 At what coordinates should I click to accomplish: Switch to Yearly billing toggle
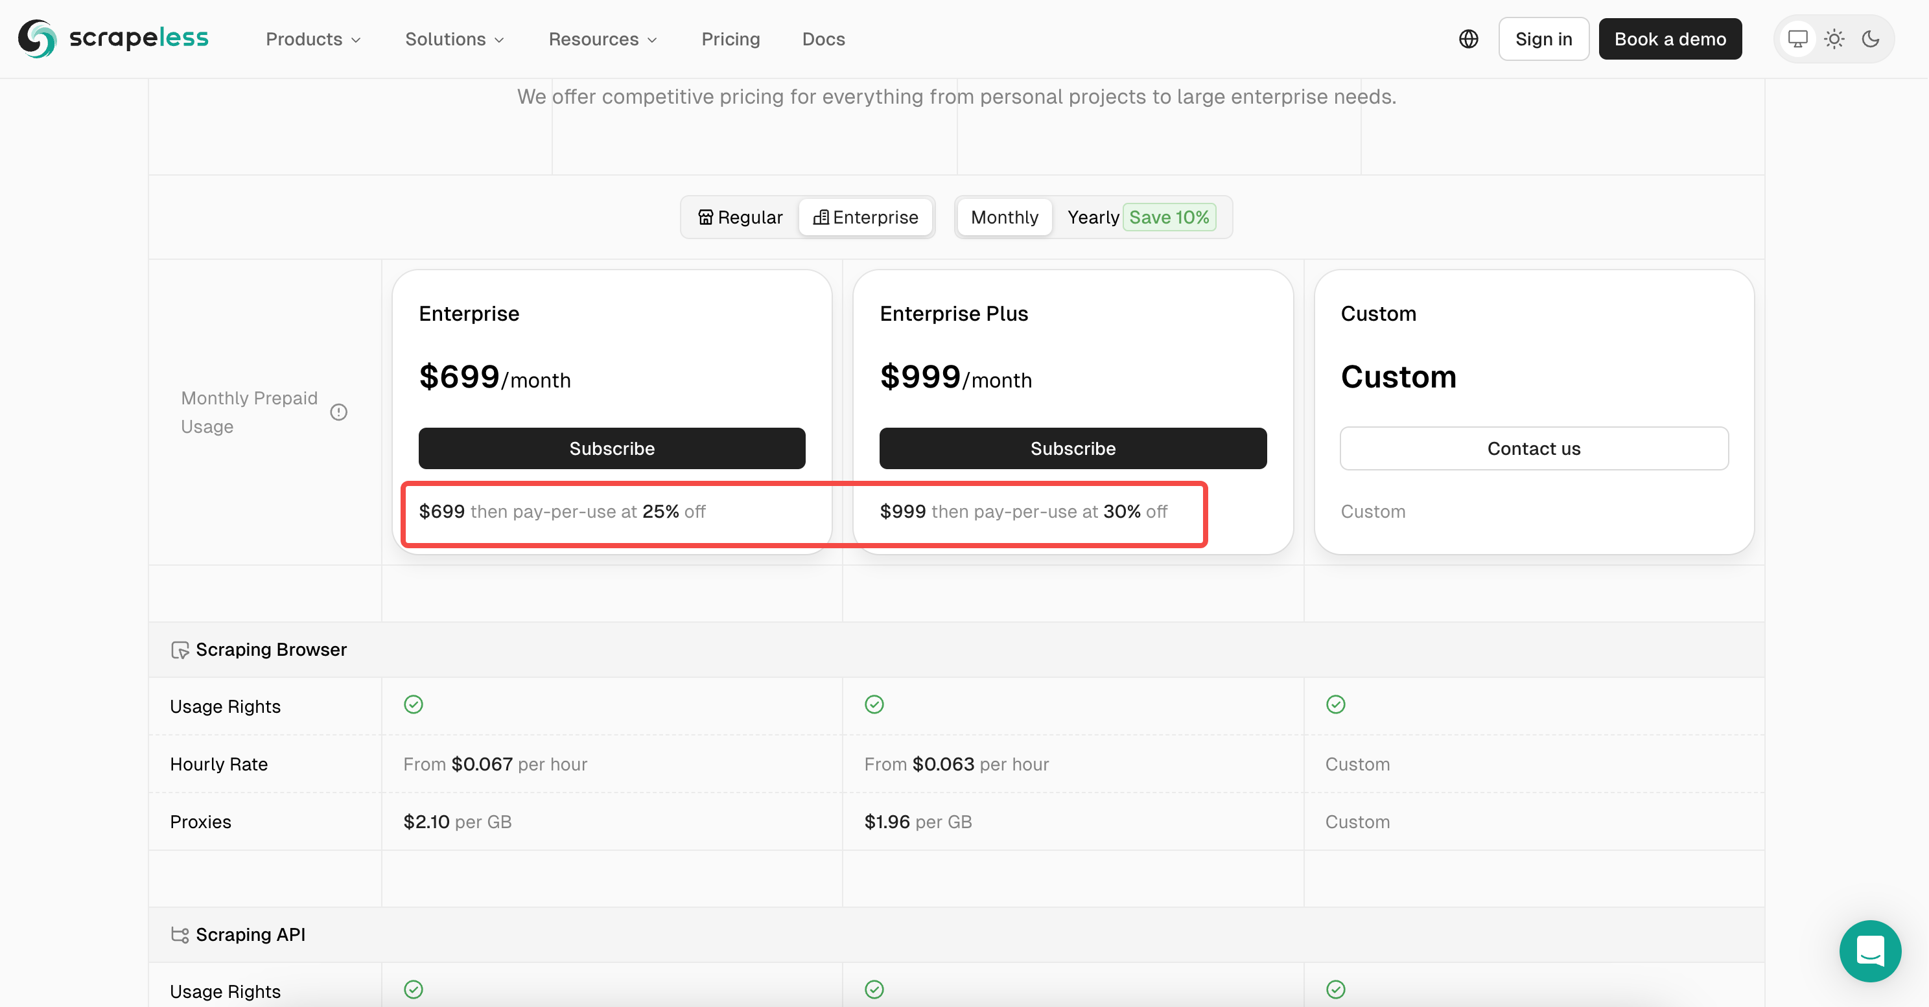pyautogui.click(x=1092, y=216)
